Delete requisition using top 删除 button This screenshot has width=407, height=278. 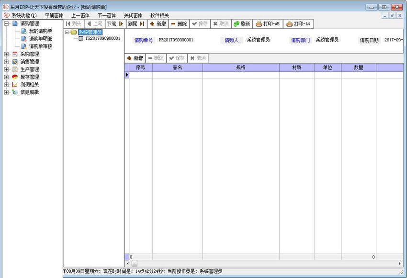point(179,24)
